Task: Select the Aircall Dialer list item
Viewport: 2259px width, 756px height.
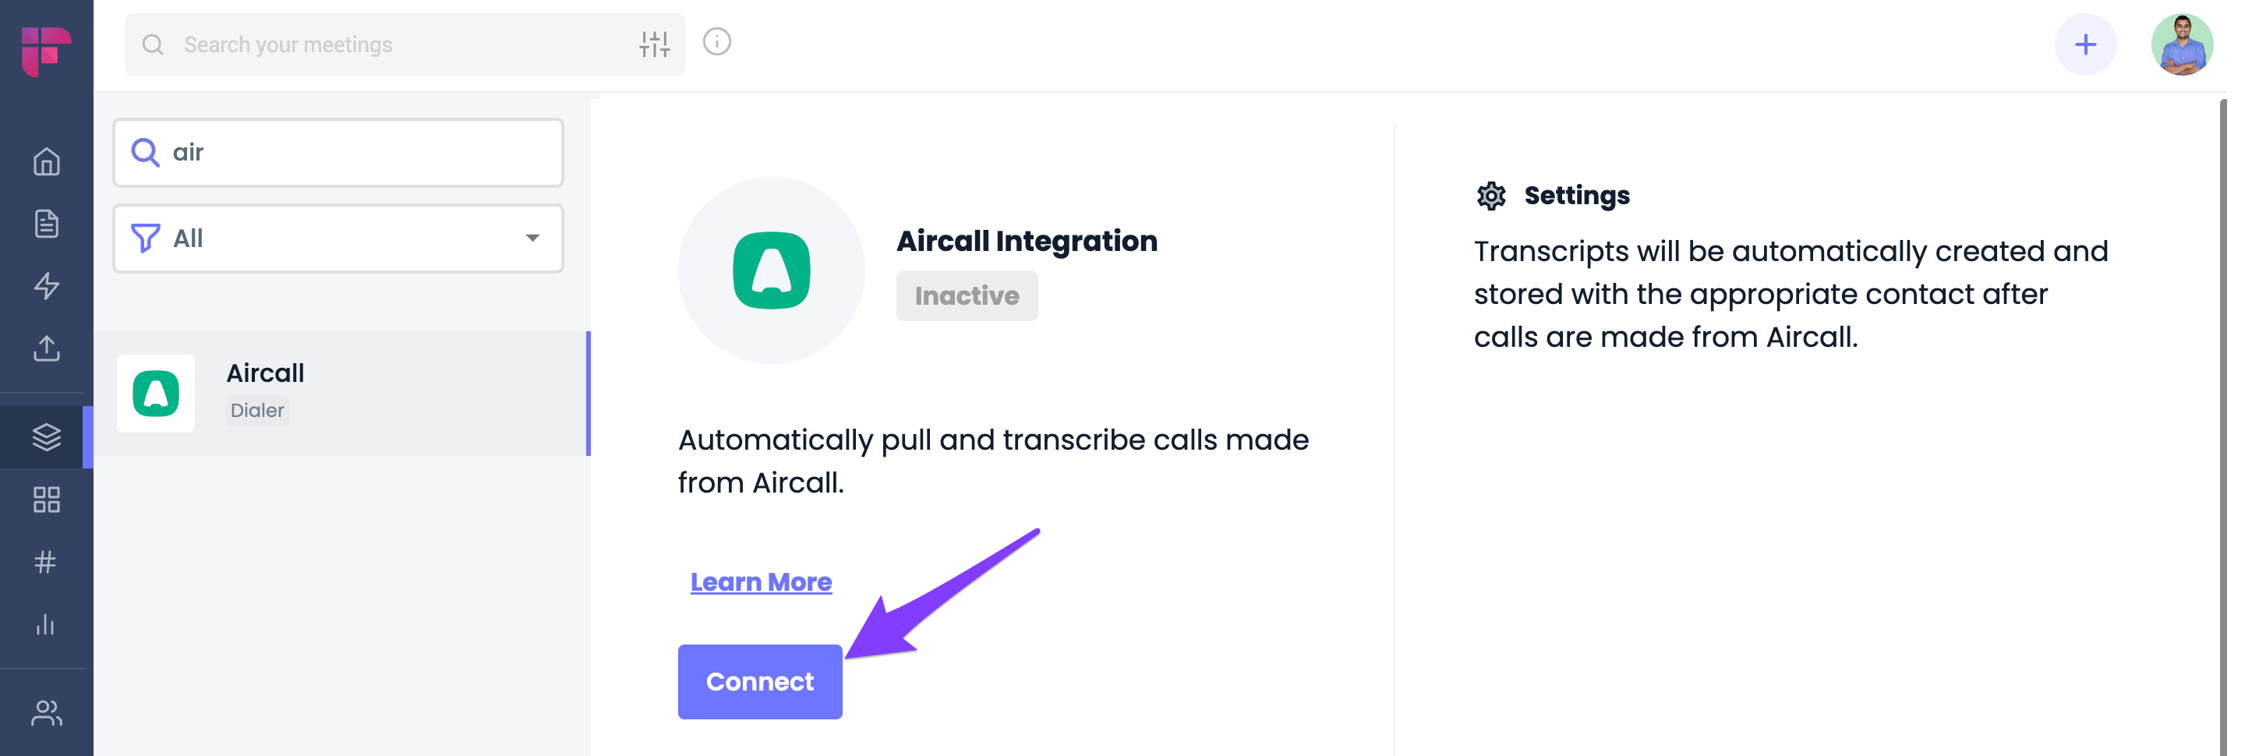Action: click(340, 393)
